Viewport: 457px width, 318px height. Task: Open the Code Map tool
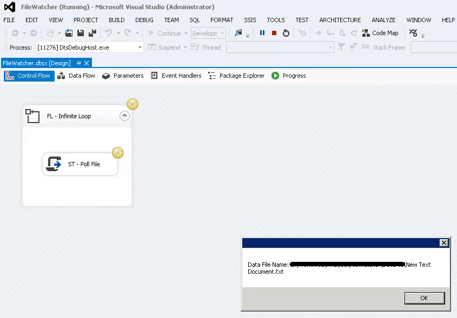[x=380, y=33]
